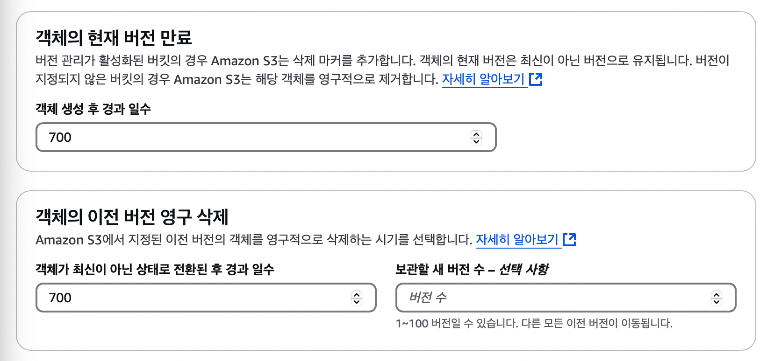Decrement the noncurrent days stepper down arrow

(x=357, y=301)
